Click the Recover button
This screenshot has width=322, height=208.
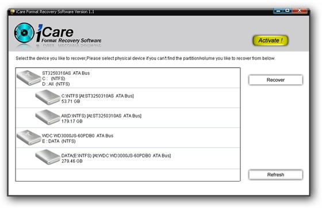click(x=275, y=80)
